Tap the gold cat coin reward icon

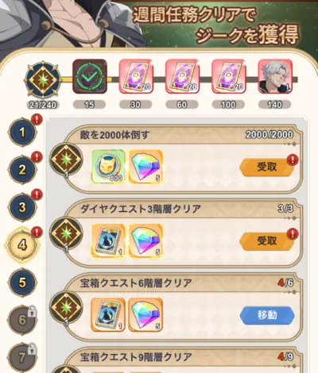(x=108, y=167)
